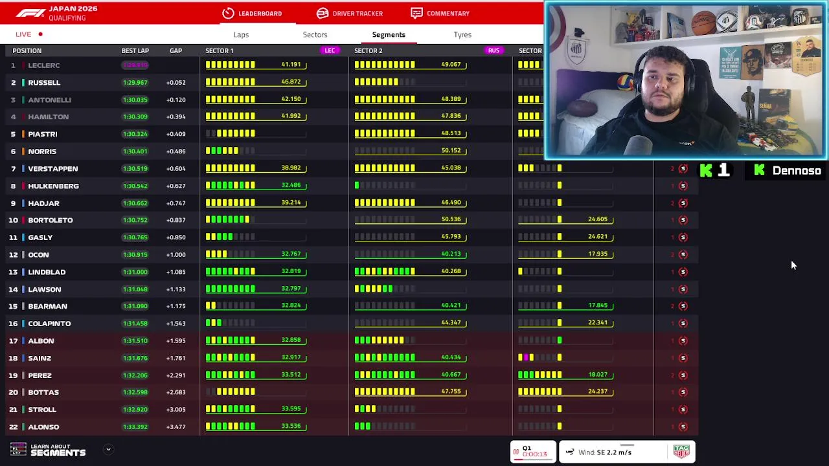The image size is (829, 466).
Task: Click the Commentary speech bubble icon
Action: (416, 13)
